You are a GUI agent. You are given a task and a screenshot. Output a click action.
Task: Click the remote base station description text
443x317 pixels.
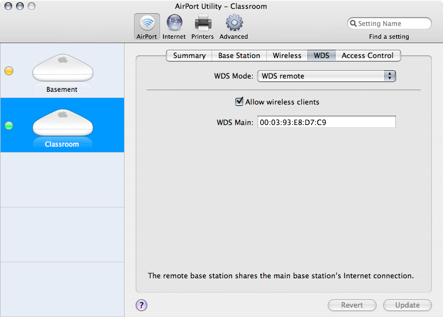coord(281,276)
